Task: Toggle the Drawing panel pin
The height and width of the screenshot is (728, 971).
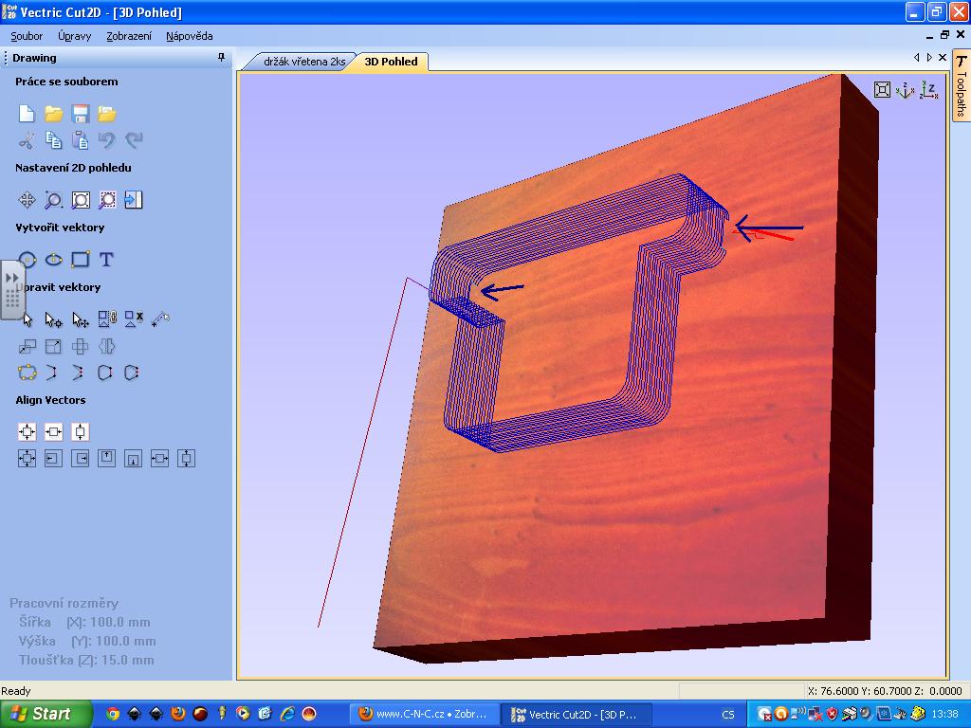Action: (x=222, y=58)
